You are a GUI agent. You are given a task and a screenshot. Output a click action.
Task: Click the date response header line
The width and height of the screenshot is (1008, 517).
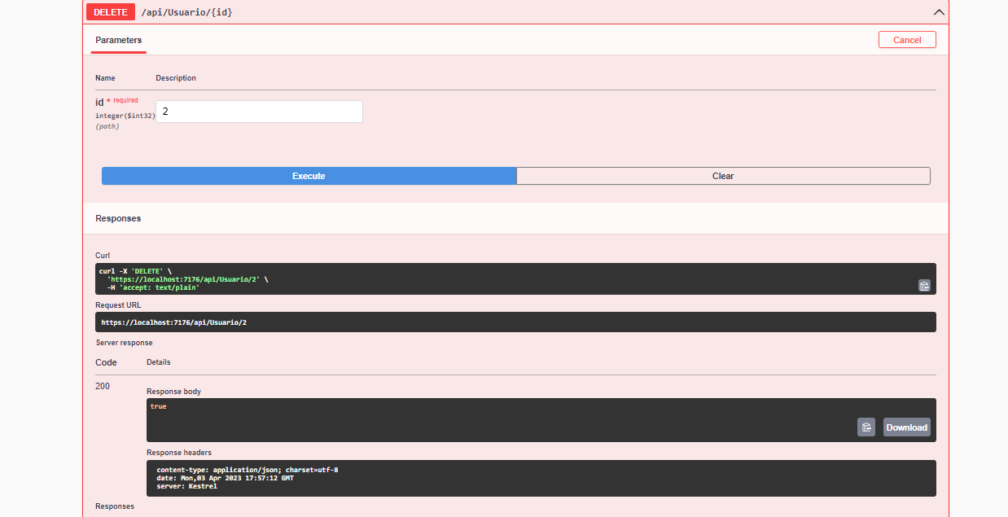226,478
